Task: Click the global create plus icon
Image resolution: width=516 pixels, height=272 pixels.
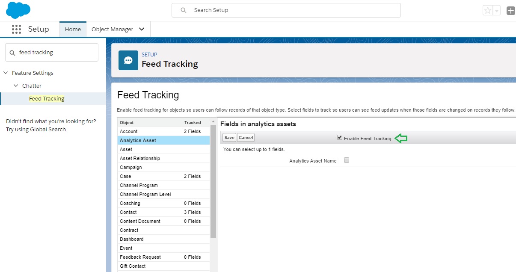Action: (510, 10)
